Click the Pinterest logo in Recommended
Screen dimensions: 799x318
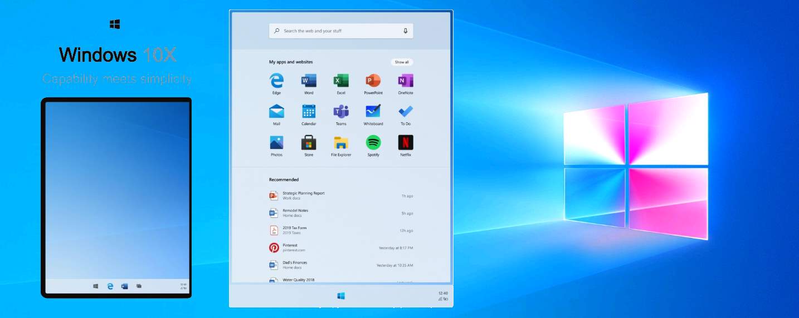(274, 248)
